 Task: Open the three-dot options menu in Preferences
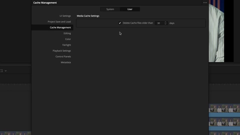pyautogui.click(x=205, y=3)
